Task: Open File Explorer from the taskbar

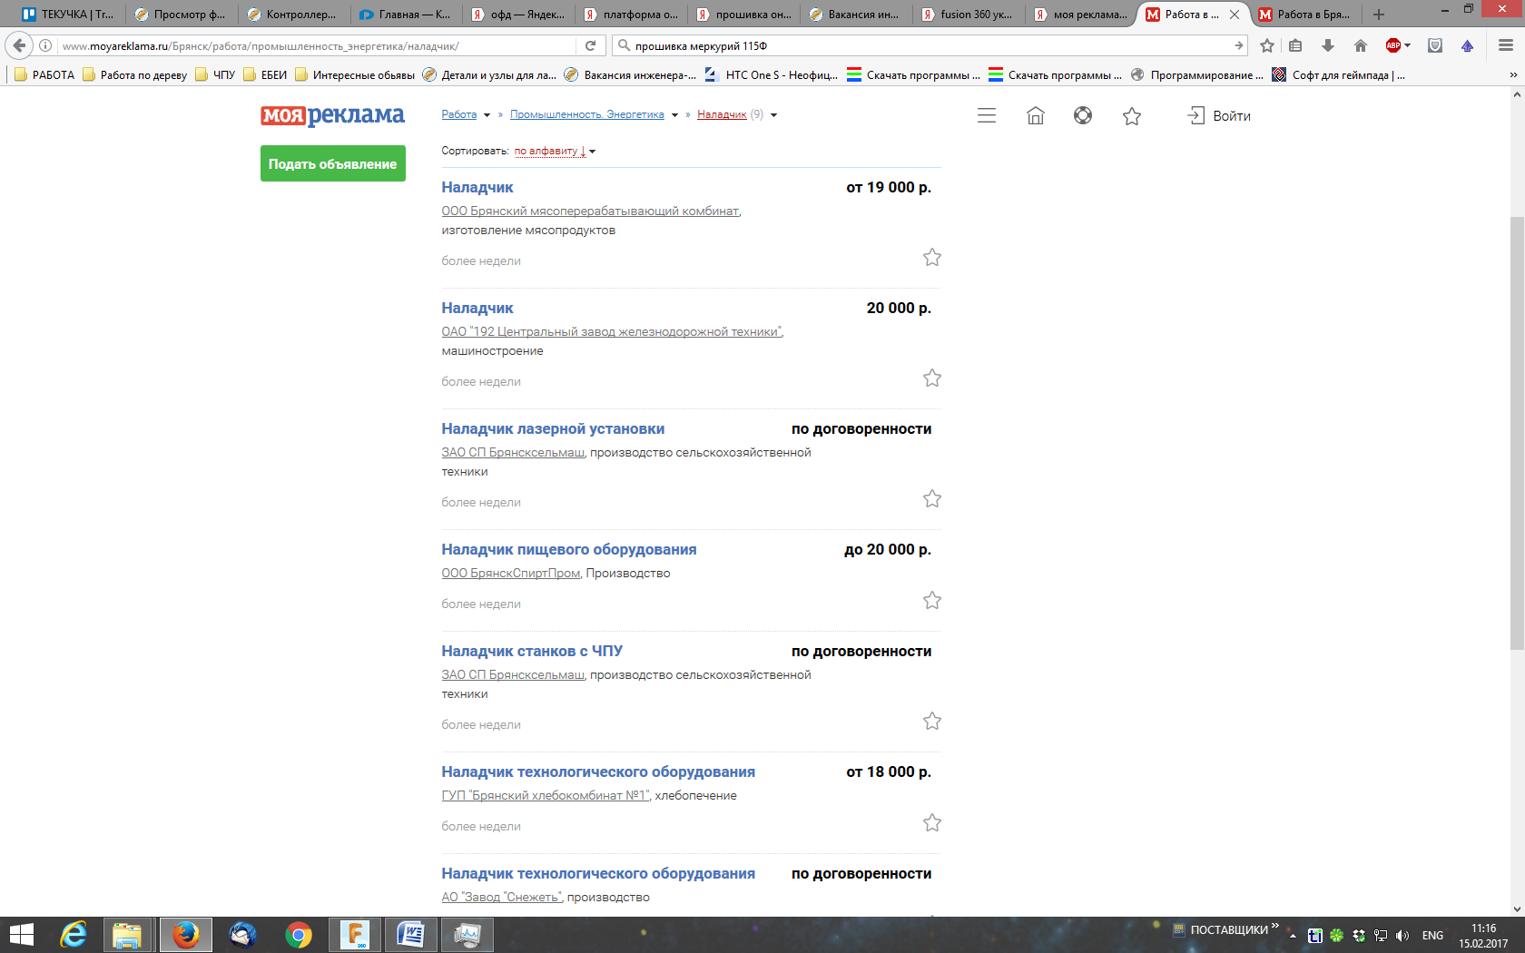Action: (127, 935)
